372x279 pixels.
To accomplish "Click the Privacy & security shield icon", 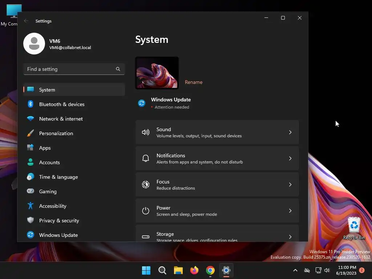I will [x=31, y=220].
